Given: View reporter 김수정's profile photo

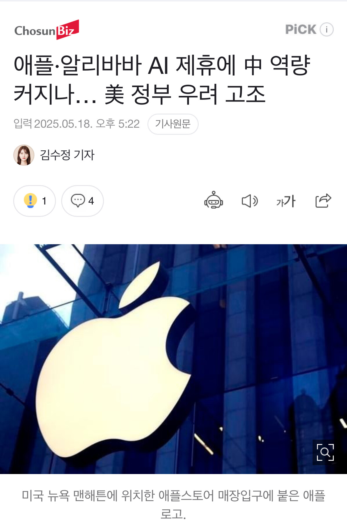Looking at the screenshot, I should point(24,155).
